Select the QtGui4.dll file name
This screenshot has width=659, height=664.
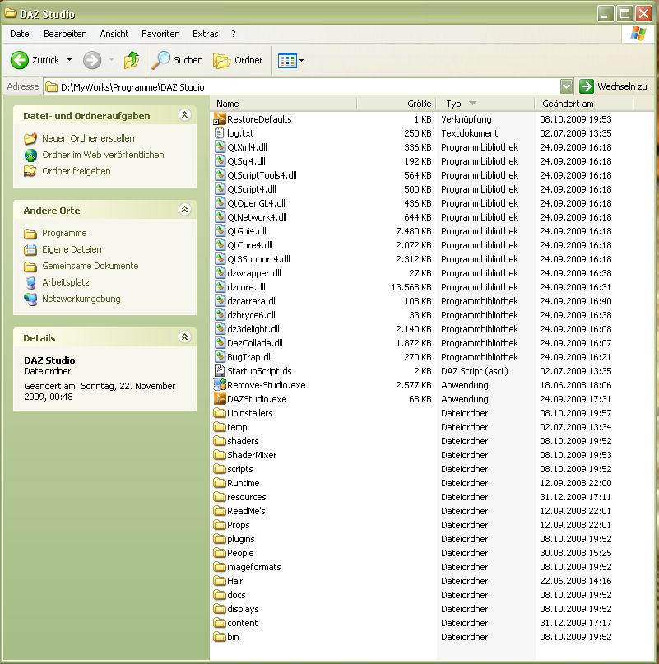point(247,231)
